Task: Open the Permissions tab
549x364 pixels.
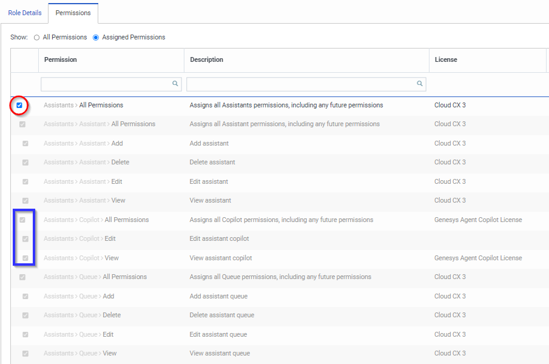Action: tap(73, 13)
